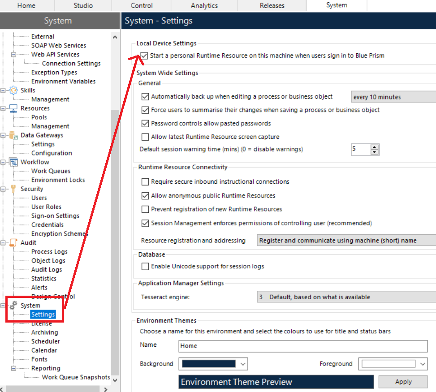Collapse the Reporting tree node
This screenshot has height=392, width=436.
click(13, 368)
